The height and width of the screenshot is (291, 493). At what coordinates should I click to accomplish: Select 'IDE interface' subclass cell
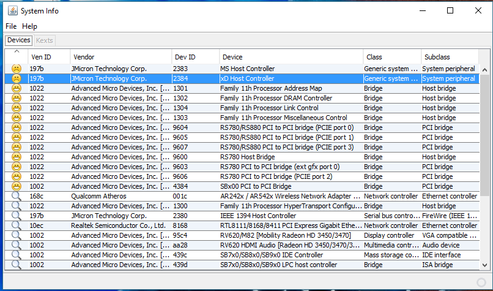[x=450, y=254]
